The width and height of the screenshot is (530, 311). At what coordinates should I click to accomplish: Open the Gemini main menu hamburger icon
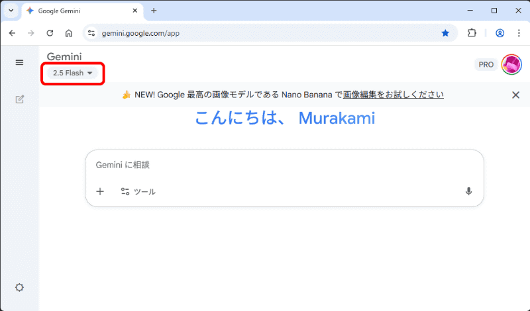19,62
